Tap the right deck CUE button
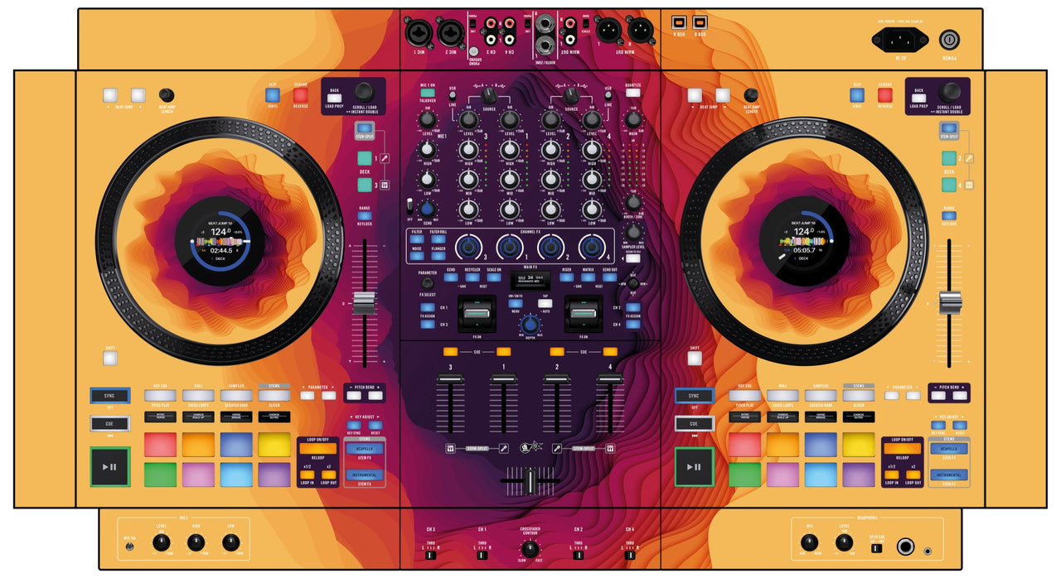 coord(694,424)
